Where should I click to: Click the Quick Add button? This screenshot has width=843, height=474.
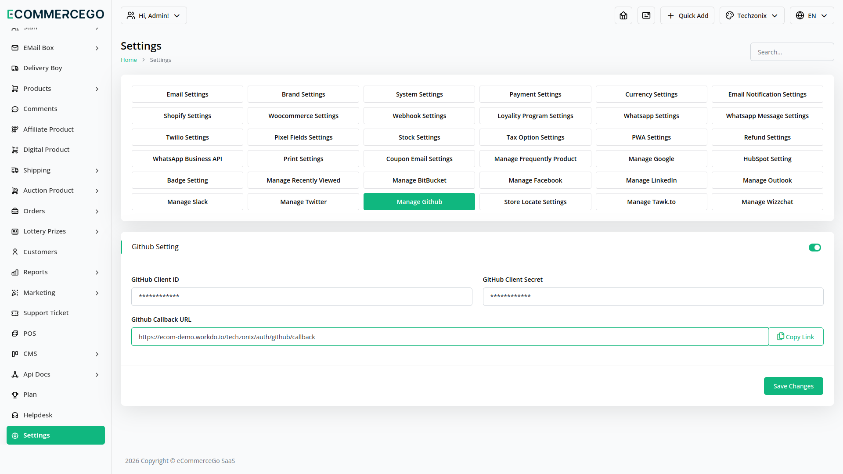(x=687, y=15)
